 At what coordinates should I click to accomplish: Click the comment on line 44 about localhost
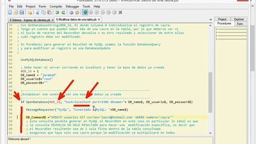point(92,68)
